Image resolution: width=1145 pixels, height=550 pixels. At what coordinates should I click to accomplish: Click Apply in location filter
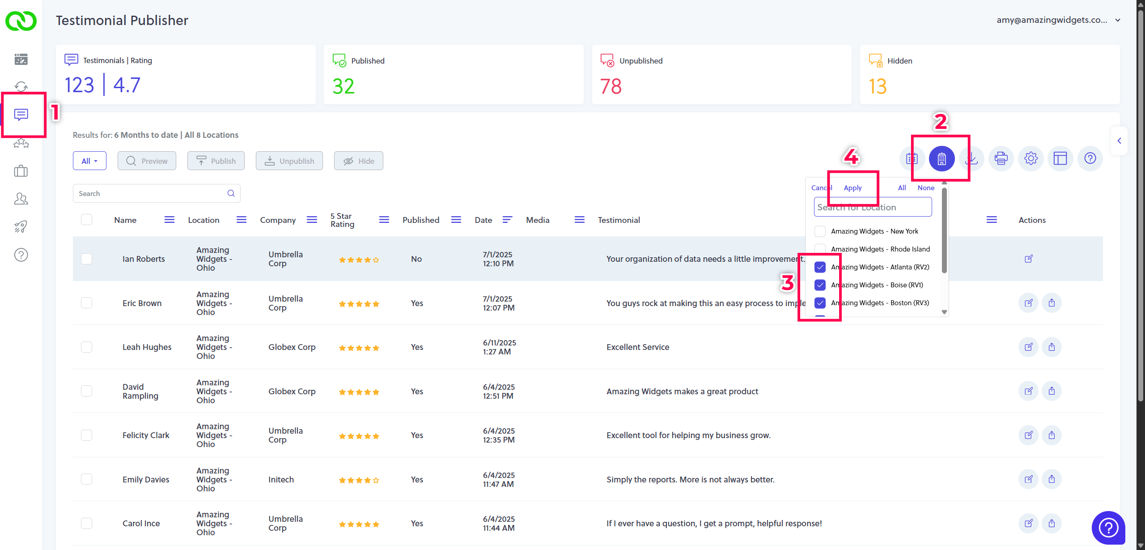pyautogui.click(x=852, y=188)
